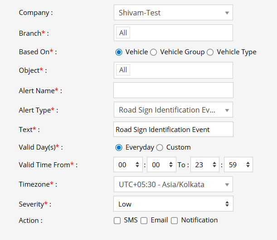The height and width of the screenshot is (240, 277).
Task: Open the start minute selector showing 00
Action: coord(161,165)
